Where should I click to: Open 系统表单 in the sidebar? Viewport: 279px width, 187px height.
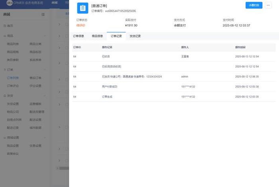[35, 60]
